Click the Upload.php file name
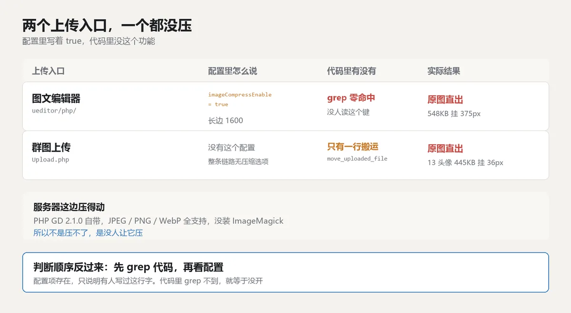This screenshot has width=571, height=313. pyautogui.click(x=50, y=160)
